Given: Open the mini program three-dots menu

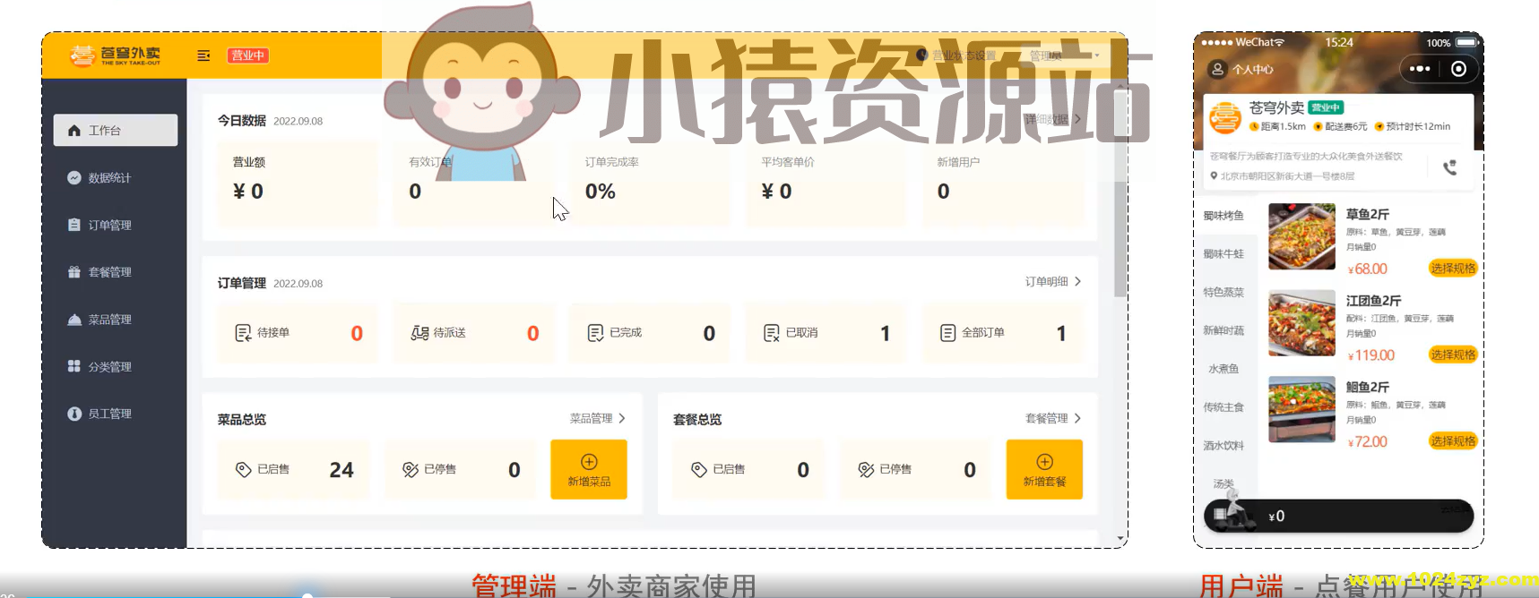Looking at the screenshot, I should tap(1420, 69).
